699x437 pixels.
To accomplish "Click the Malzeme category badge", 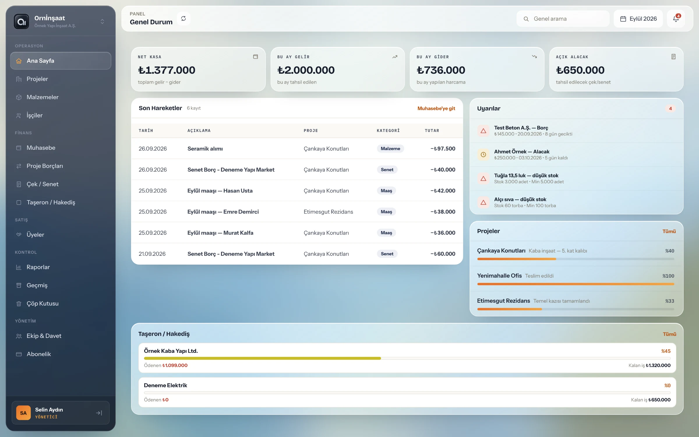I will [x=390, y=149].
